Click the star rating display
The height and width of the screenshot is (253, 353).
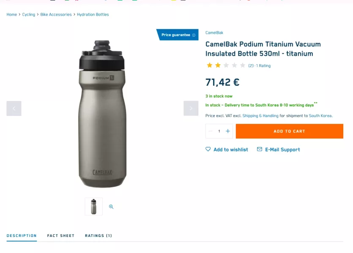point(226,65)
